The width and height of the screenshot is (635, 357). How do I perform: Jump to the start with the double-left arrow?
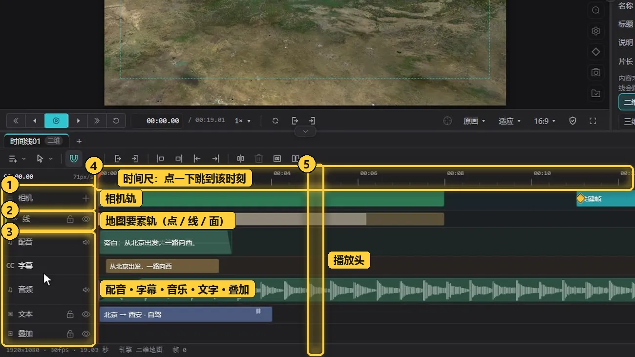coord(16,121)
